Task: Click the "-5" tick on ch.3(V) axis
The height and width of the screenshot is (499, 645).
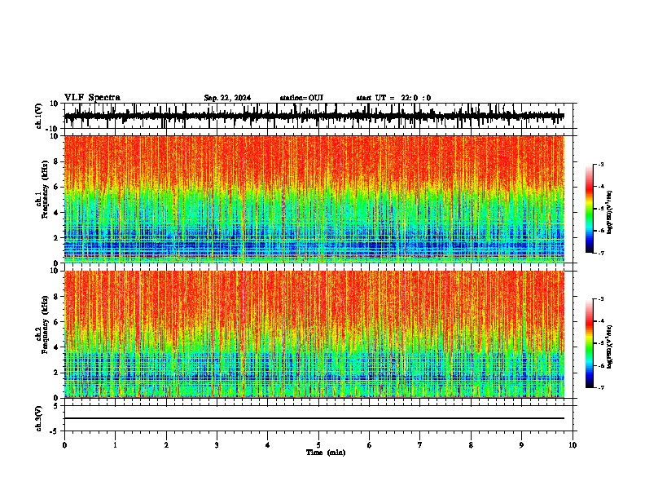Action: click(55, 431)
